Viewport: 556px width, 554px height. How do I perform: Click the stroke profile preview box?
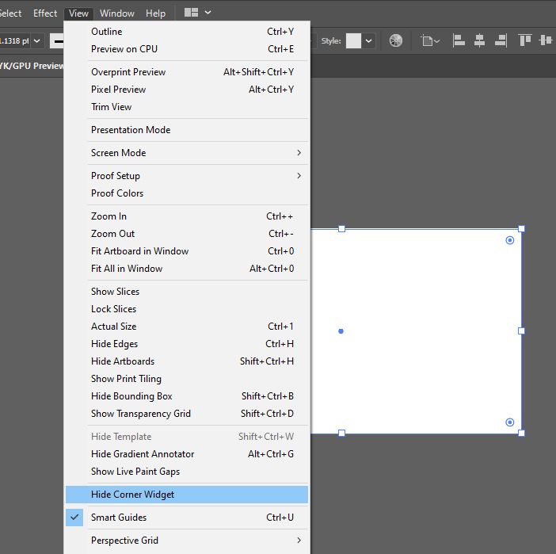(x=56, y=40)
